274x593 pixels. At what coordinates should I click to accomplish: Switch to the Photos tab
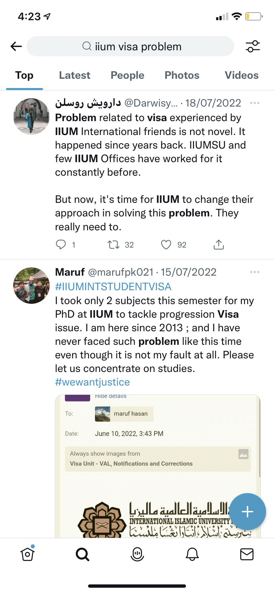[182, 75]
